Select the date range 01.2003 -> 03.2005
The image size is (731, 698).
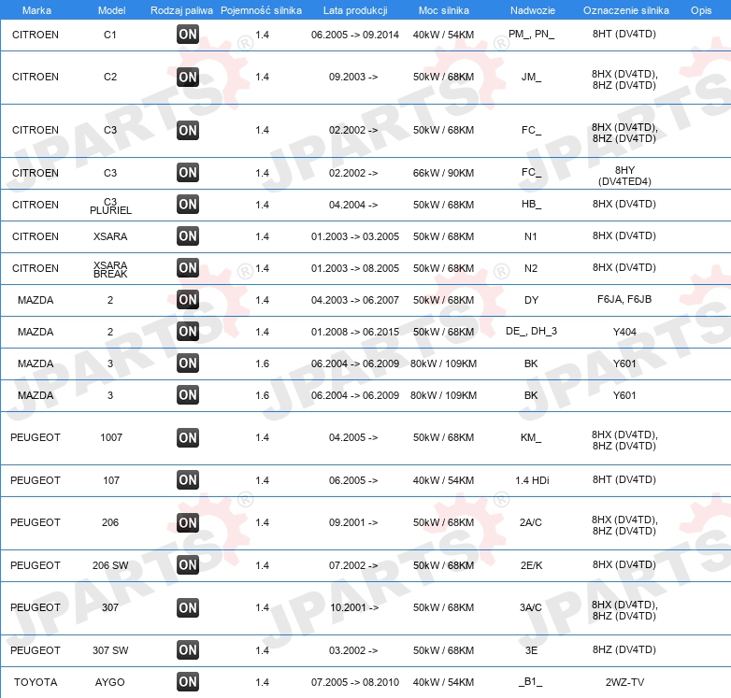click(355, 236)
